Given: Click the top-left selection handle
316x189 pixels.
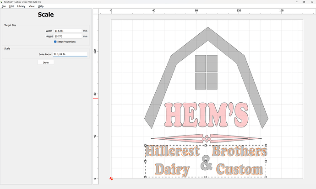Looking at the screenshot, I should tap(145, 146).
